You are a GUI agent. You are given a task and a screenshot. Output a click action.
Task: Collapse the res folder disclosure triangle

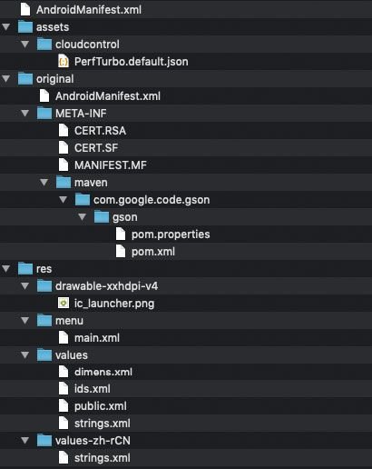click(x=6, y=269)
